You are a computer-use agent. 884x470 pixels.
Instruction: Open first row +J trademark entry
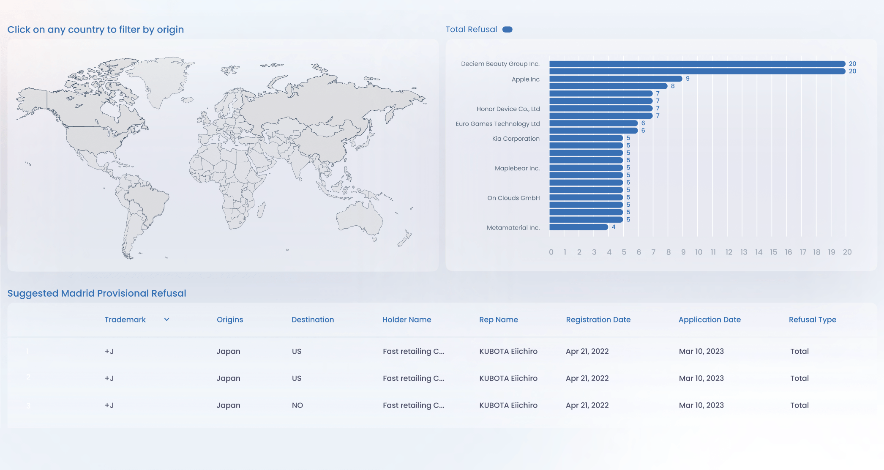[x=109, y=351]
